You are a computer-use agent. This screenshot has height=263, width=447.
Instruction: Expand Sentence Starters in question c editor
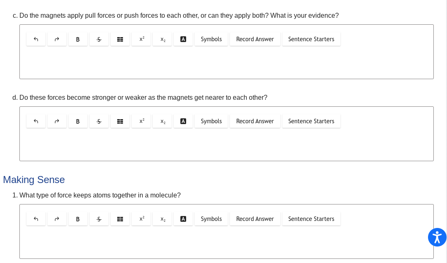(311, 39)
